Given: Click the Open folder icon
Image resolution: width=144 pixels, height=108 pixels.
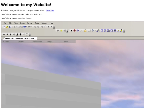Looking at the screenshot, I should coord(7,27).
